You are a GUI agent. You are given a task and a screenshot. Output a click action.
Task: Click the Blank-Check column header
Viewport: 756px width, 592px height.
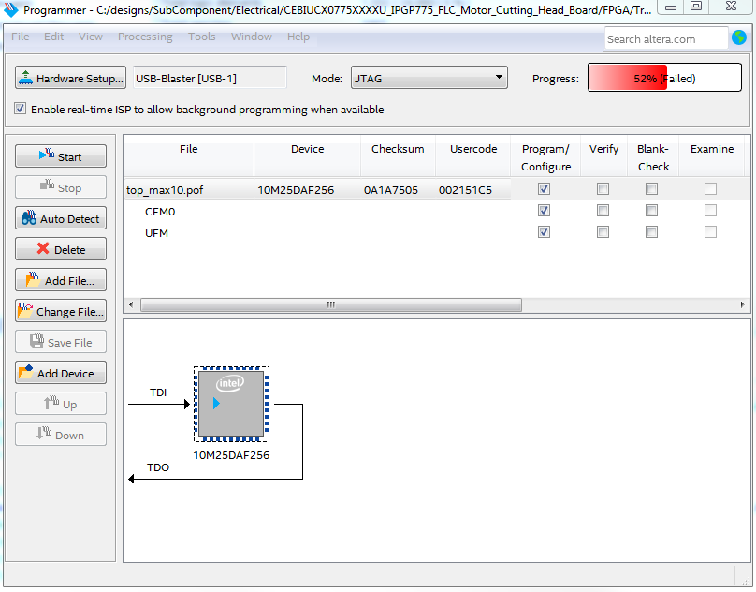click(x=653, y=157)
